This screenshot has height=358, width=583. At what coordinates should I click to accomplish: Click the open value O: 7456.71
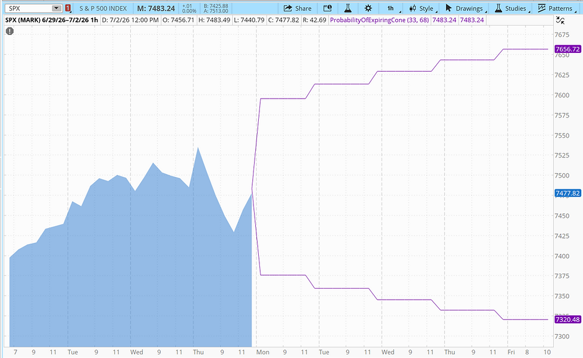click(178, 20)
